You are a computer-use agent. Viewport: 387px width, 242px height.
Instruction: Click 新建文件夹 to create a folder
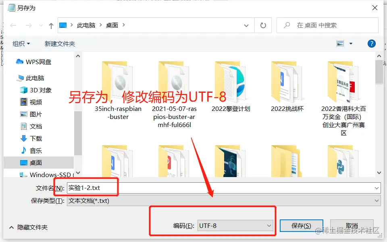(x=59, y=43)
